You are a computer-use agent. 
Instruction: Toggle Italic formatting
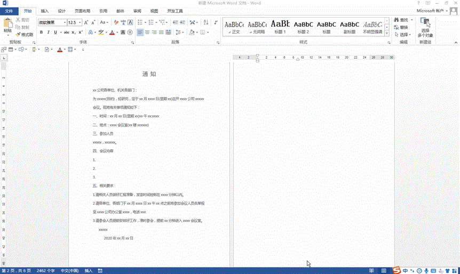click(48, 33)
